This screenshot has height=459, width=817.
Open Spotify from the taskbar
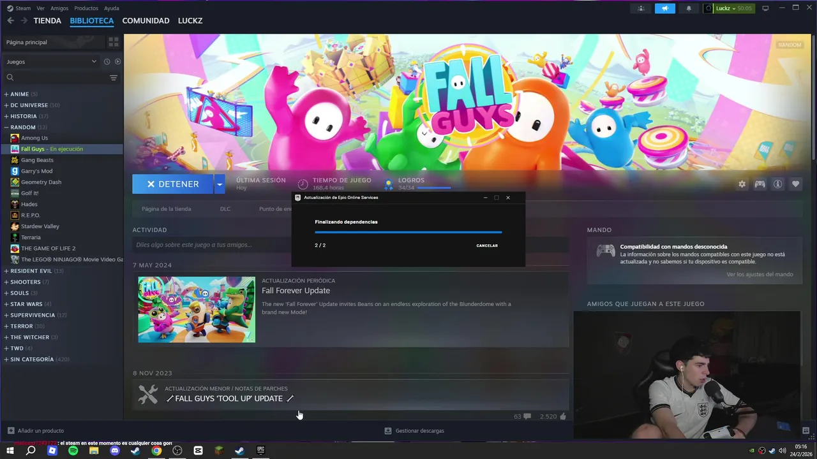(x=73, y=451)
